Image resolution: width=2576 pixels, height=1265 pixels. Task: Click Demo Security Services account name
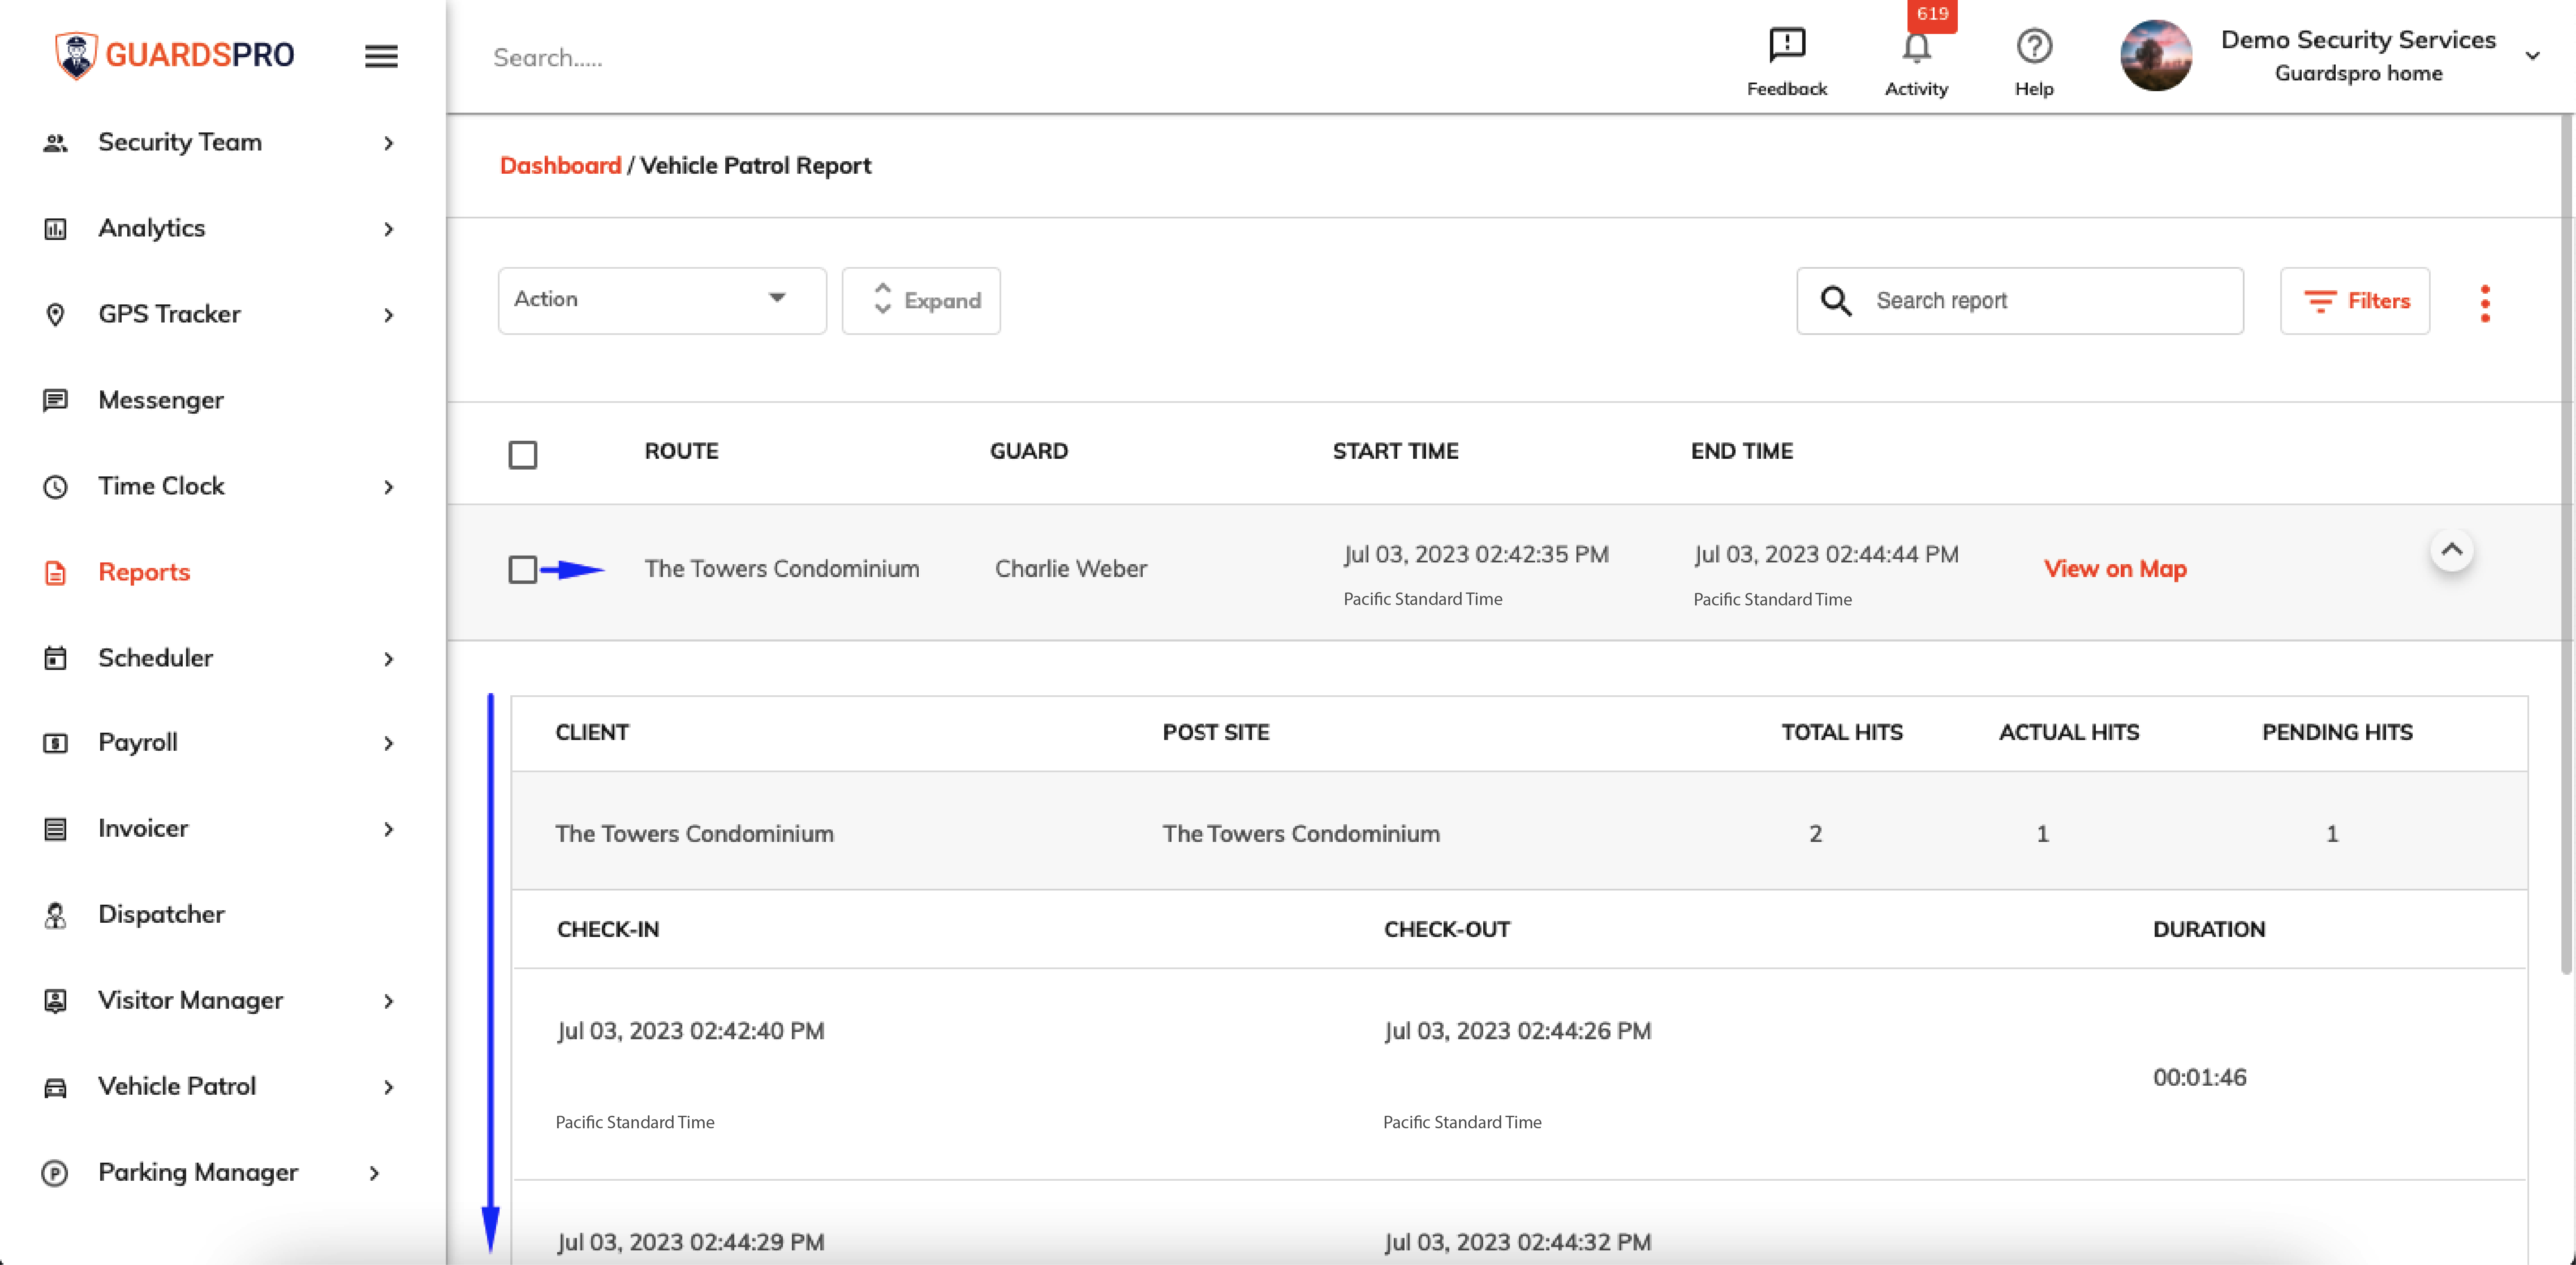pyautogui.click(x=2358, y=40)
